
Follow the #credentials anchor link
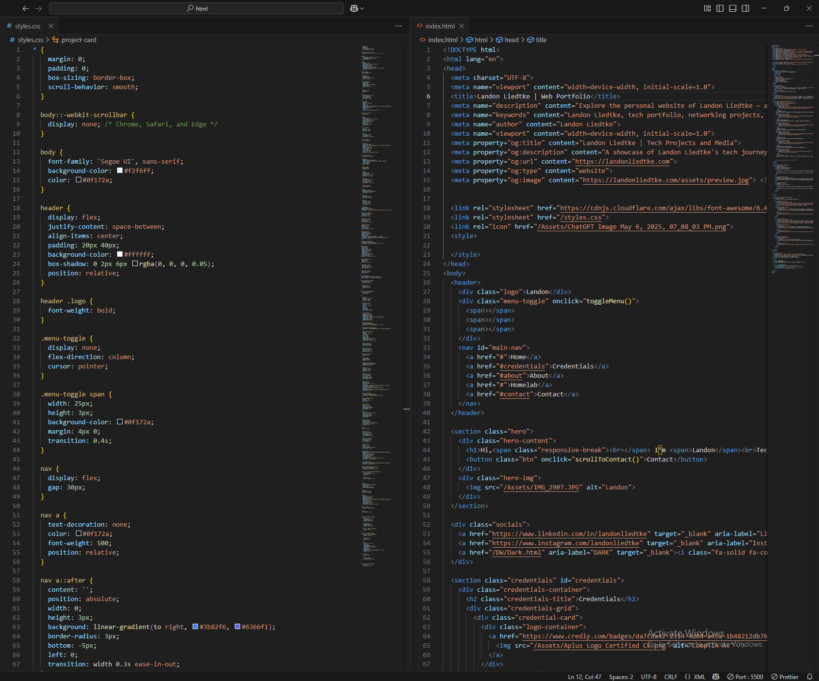click(522, 366)
